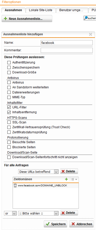96x230 pixels.
Task: Click into the Kommentar text field
Action: pos(67,50)
